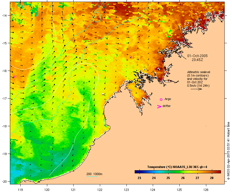The height and width of the screenshot is (192, 232).
Task: Click the Temperature NOAA15_L3U colorbar title
Action: (x=177, y=167)
